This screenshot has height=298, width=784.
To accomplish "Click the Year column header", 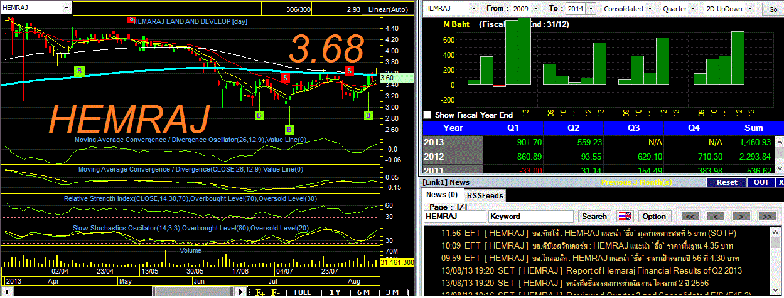I will (x=453, y=128).
